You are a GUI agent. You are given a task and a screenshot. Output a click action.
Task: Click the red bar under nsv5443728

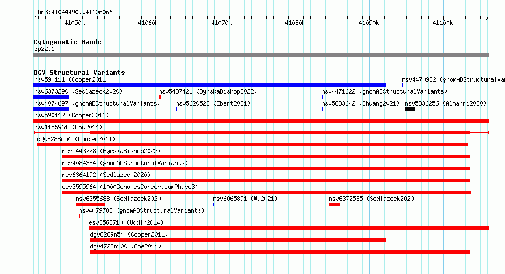coord(266,157)
